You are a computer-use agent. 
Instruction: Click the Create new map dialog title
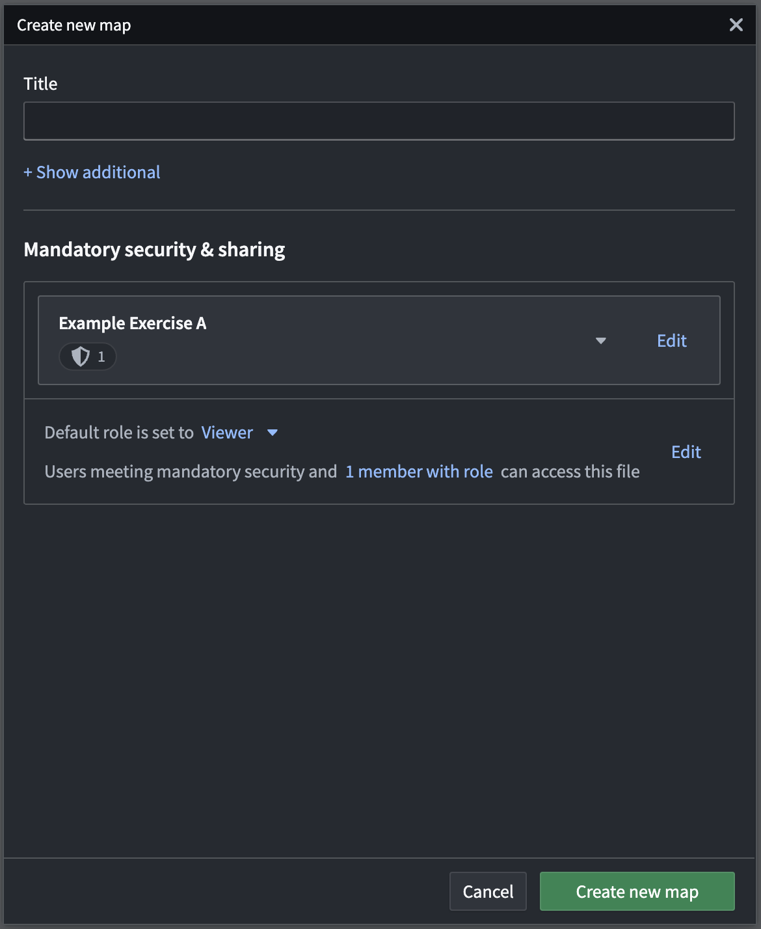tap(74, 25)
